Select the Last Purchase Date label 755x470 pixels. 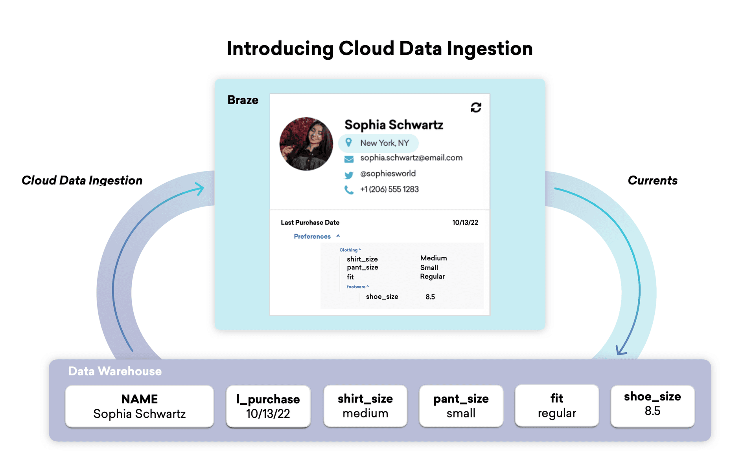[310, 222]
